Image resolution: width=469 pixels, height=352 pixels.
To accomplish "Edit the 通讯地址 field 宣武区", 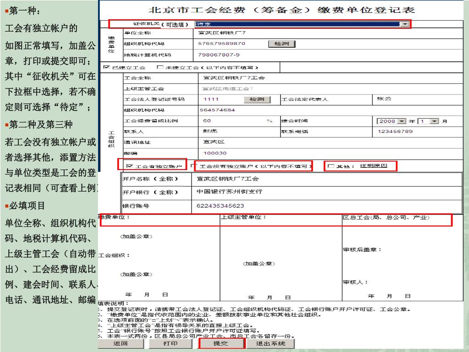I will coord(331,142).
